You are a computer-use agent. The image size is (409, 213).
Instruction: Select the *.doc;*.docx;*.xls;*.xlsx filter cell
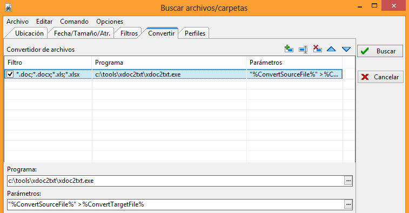coord(48,74)
